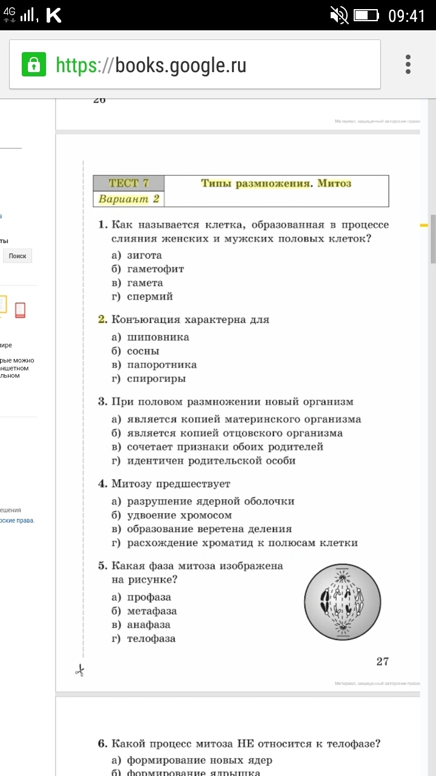Tap the red tablet device icon
Viewport: 436px width, 776px height.
[x=20, y=309]
